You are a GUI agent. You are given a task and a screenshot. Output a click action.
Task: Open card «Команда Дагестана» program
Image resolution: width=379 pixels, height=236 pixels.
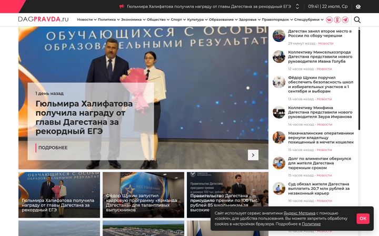(143, 195)
